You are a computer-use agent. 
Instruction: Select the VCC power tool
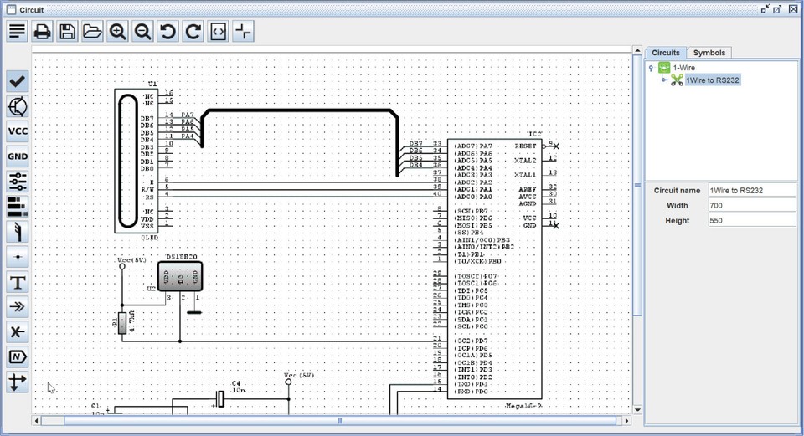point(17,131)
